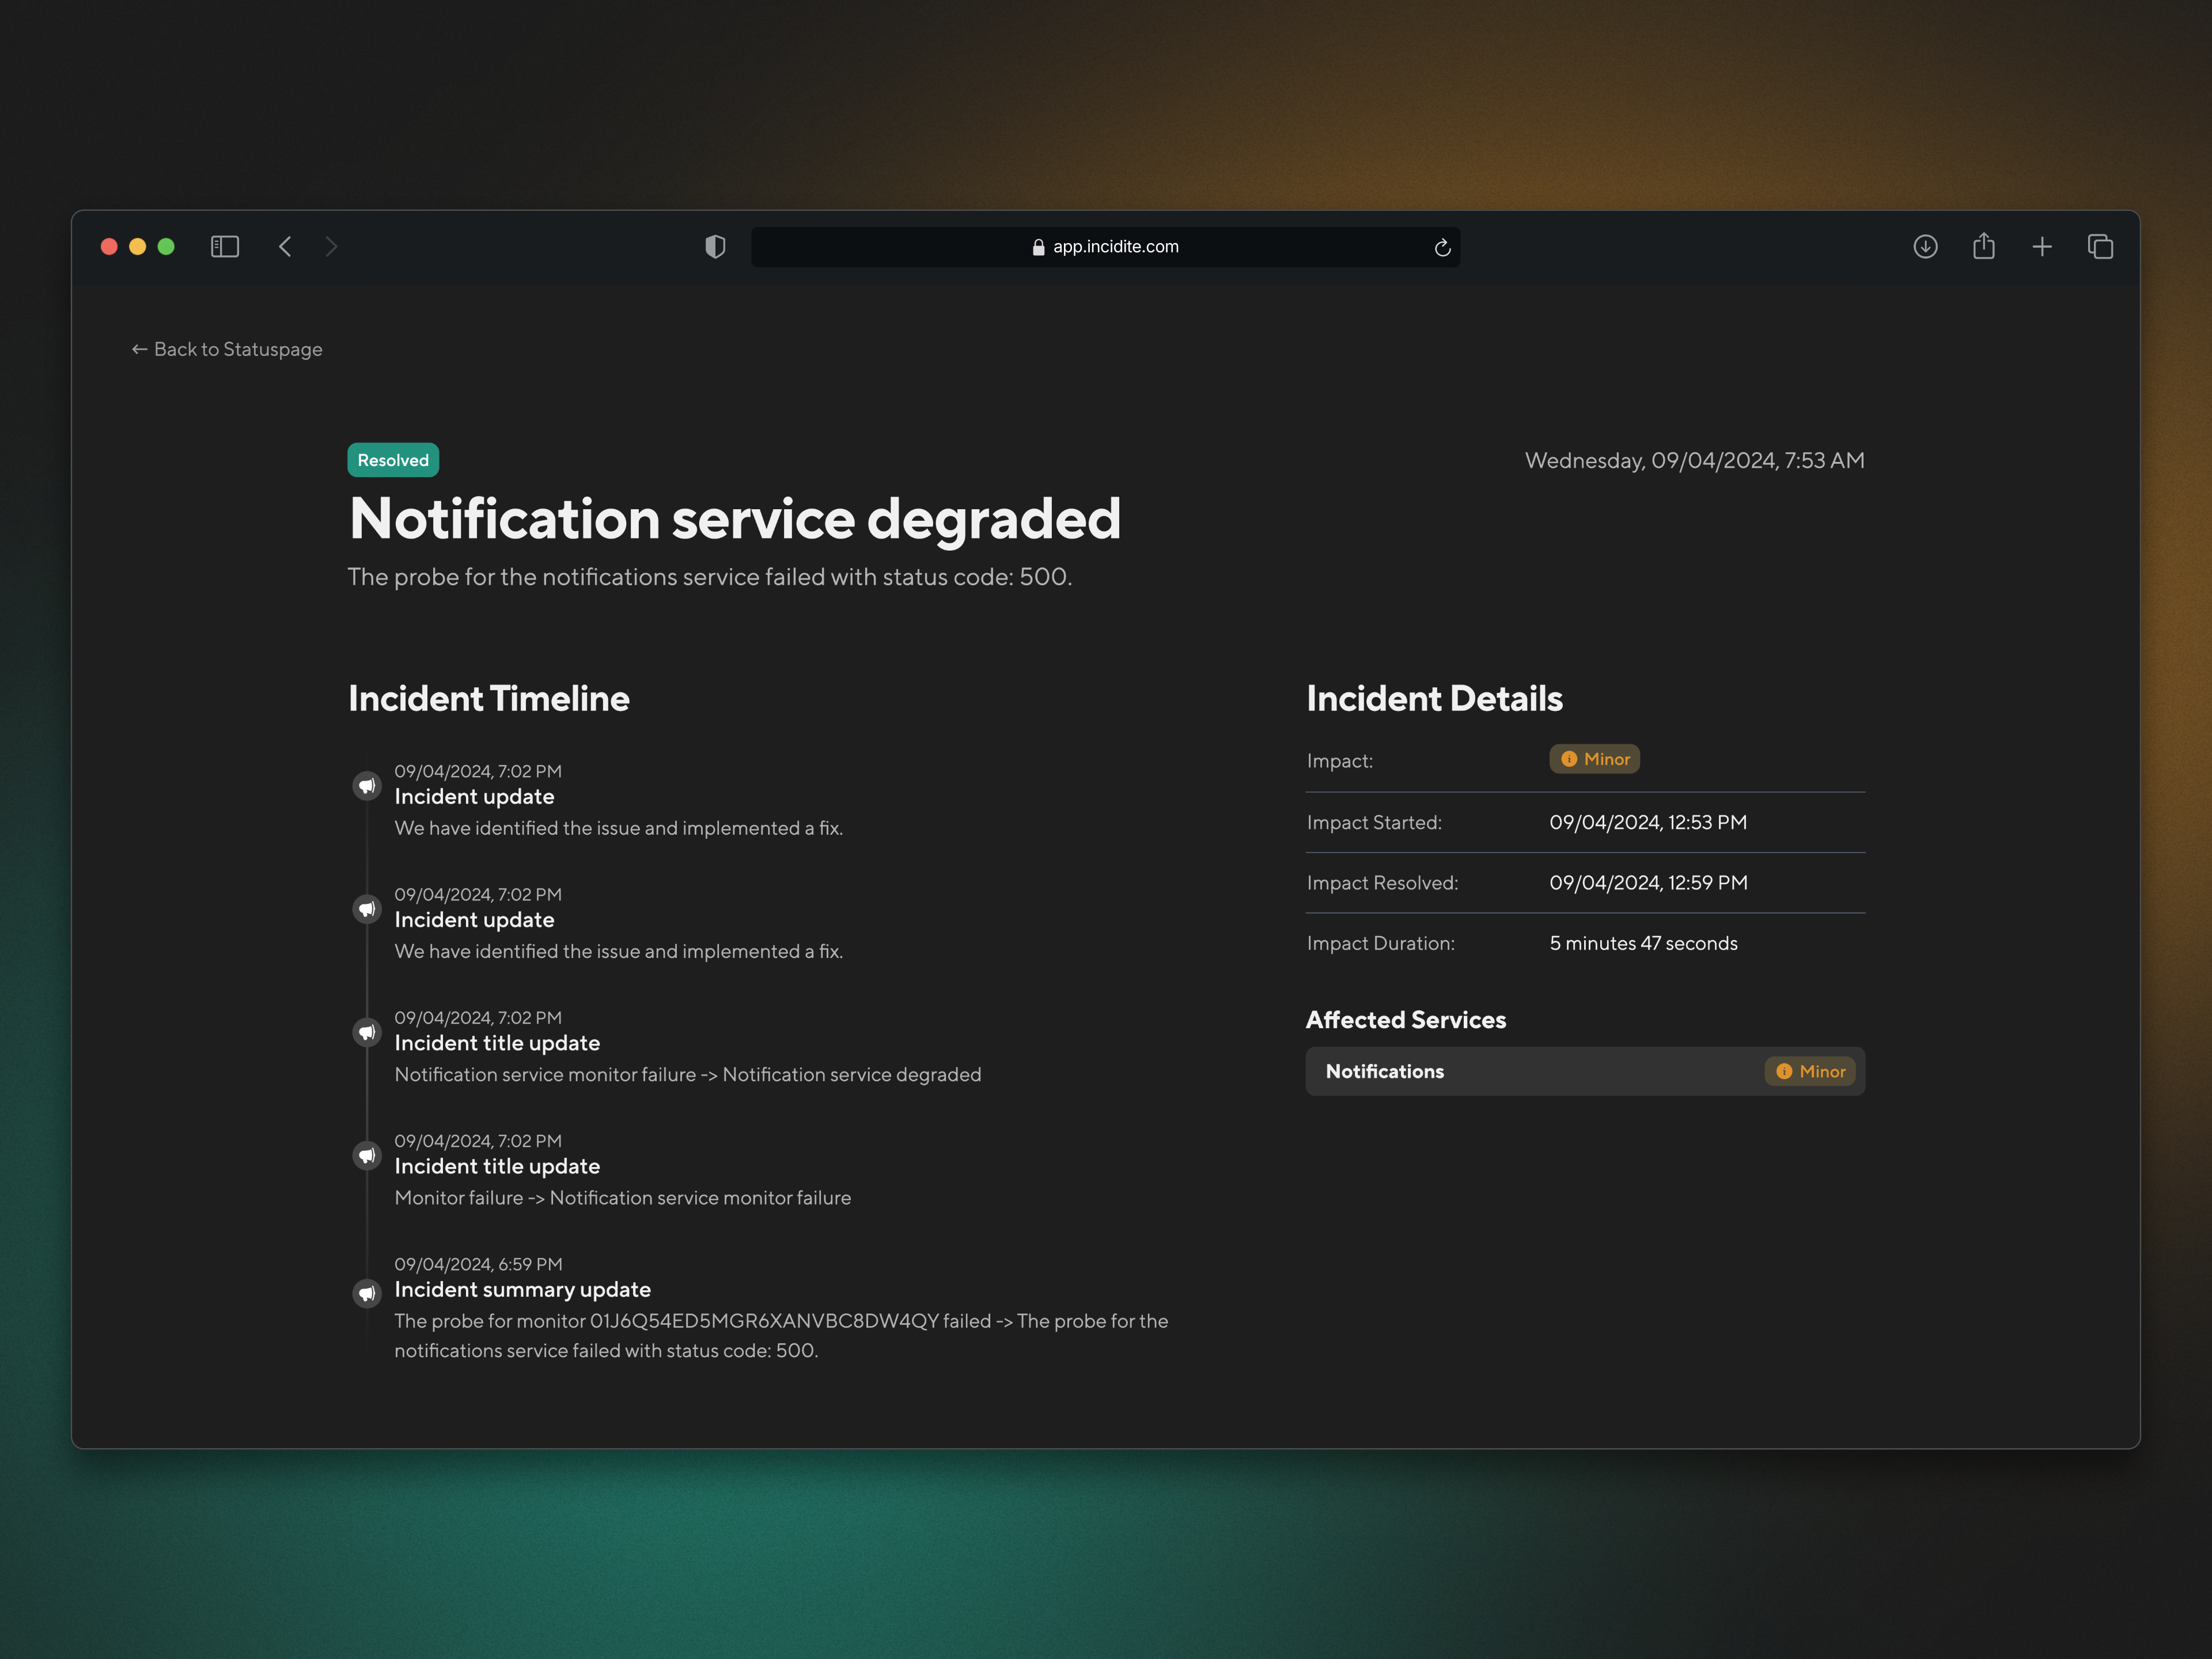Click the Incident summary update title
Viewport: 2212px width, 1659px height.
[522, 1290]
